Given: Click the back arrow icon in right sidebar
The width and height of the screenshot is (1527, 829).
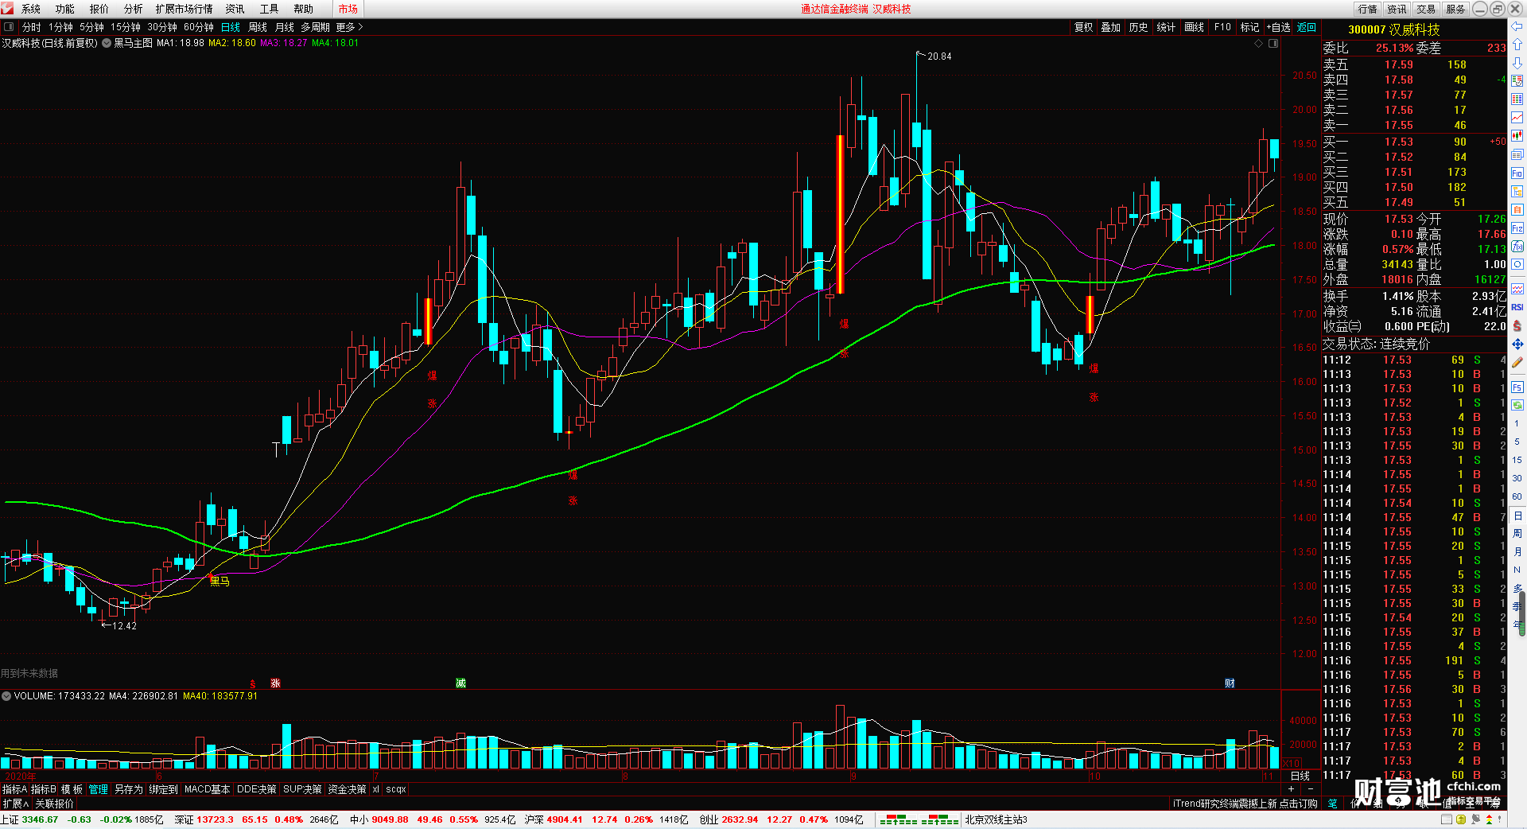Looking at the screenshot, I should point(1517,26).
